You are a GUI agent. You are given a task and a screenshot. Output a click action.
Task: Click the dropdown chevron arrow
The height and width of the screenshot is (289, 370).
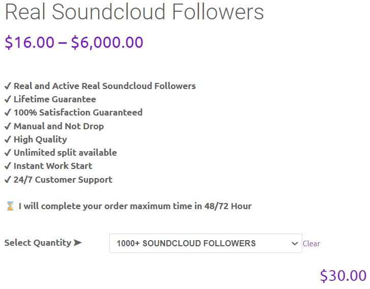pyautogui.click(x=295, y=244)
